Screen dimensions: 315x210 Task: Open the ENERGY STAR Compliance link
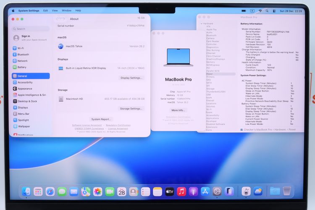click(x=89, y=129)
